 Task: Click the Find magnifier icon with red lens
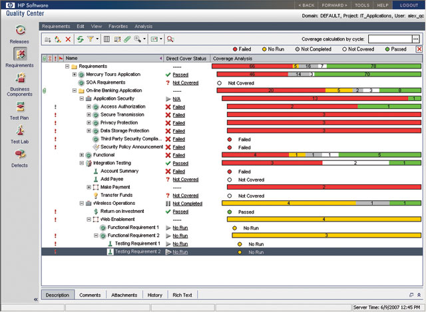pyautogui.click(x=170, y=39)
